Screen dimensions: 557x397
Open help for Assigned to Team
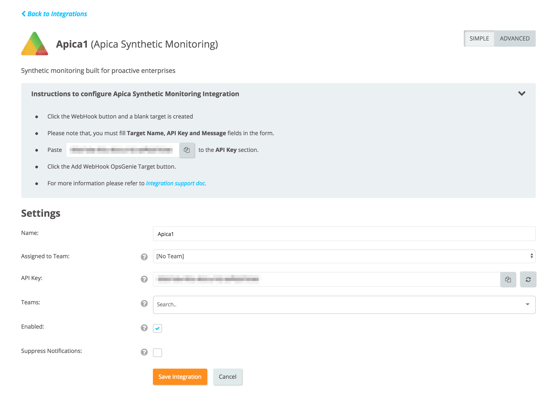point(144,257)
